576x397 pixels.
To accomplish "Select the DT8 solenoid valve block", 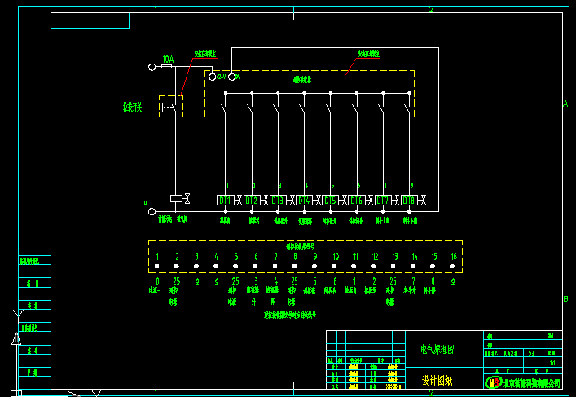I will tap(409, 200).
